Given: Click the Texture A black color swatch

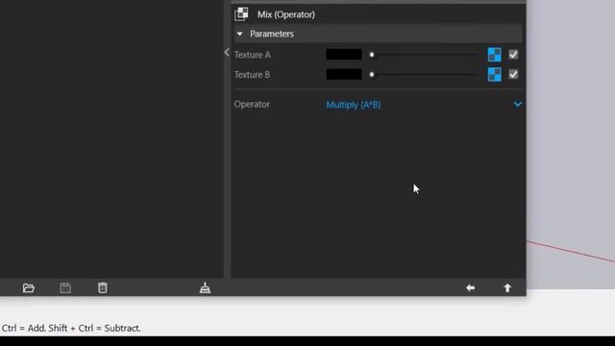Looking at the screenshot, I should point(344,55).
